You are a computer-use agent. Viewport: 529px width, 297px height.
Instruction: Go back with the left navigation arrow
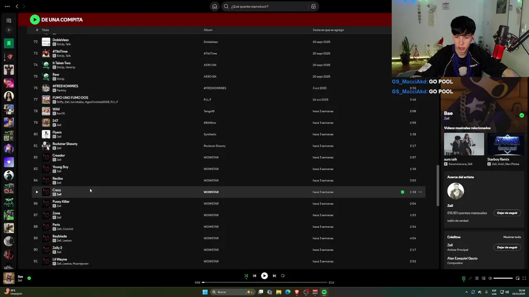click(17, 6)
